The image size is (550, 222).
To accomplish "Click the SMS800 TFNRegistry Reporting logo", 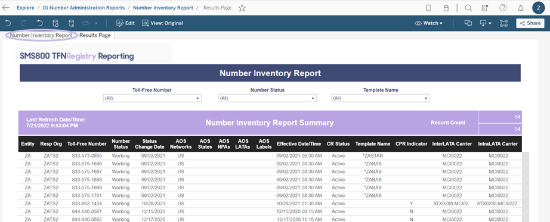I will (77, 56).
